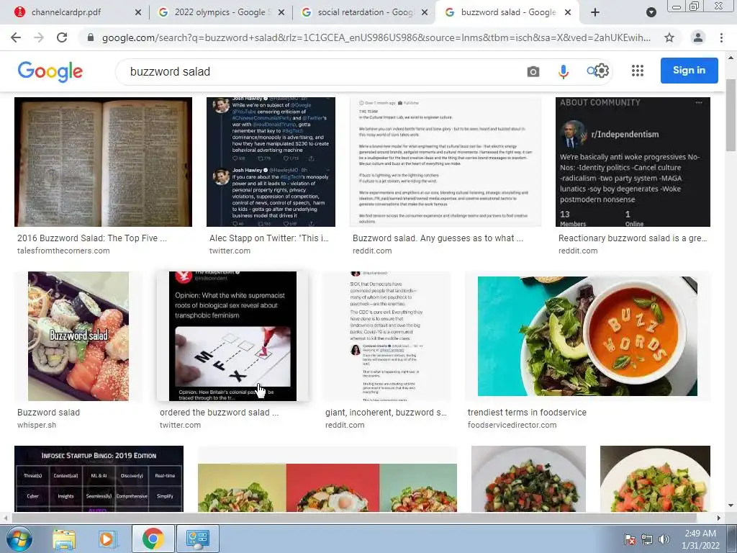Reload the current page

[x=62, y=37]
